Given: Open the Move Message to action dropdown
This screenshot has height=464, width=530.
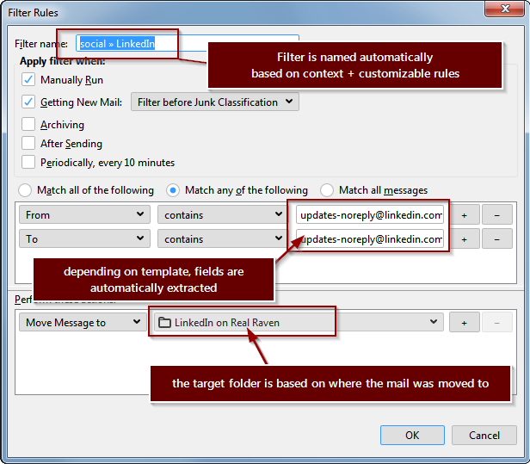Looking at the screenshot, I should point(83,322).
